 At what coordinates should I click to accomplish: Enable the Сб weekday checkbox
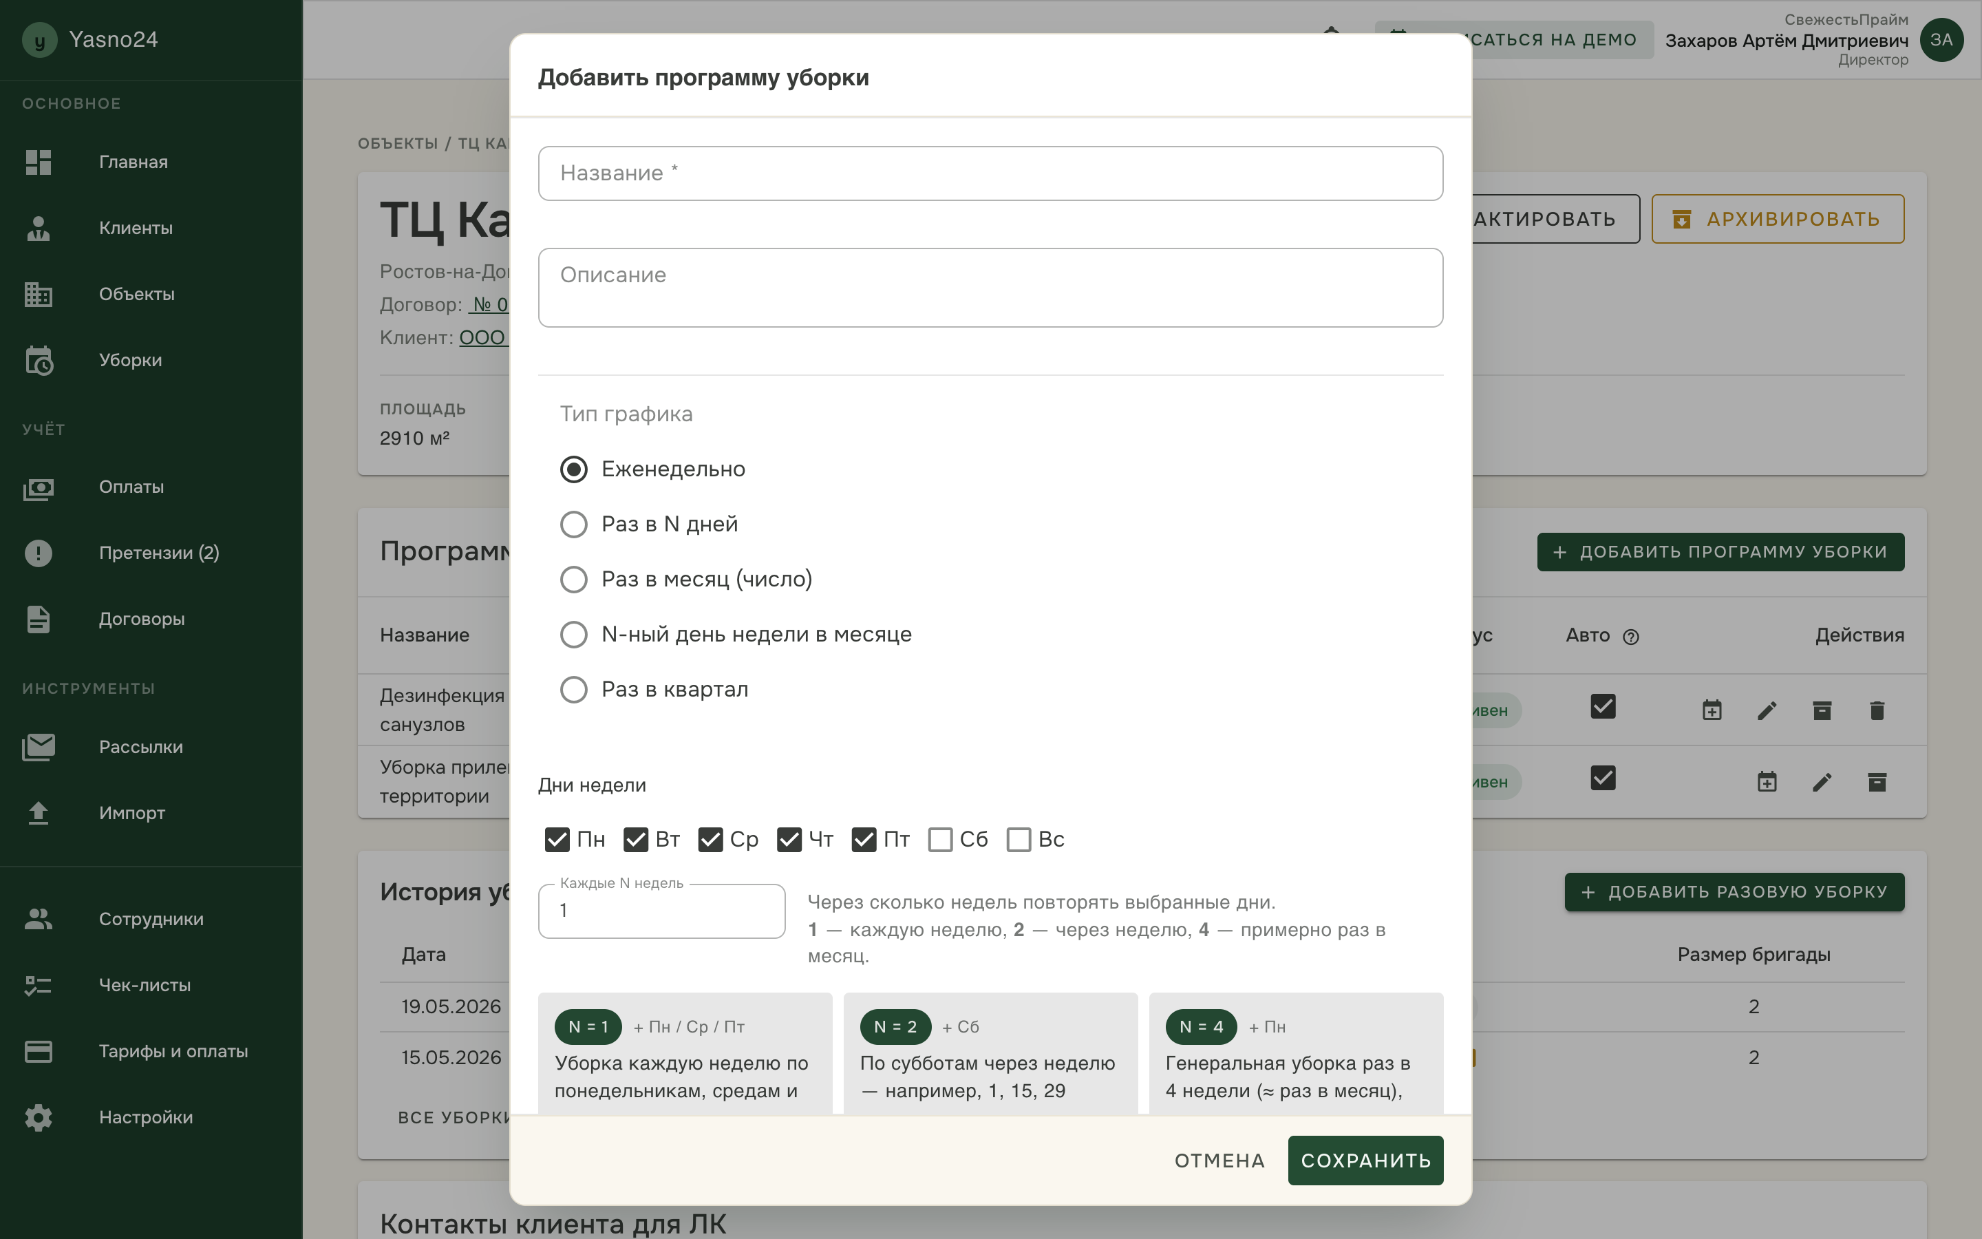940,840
